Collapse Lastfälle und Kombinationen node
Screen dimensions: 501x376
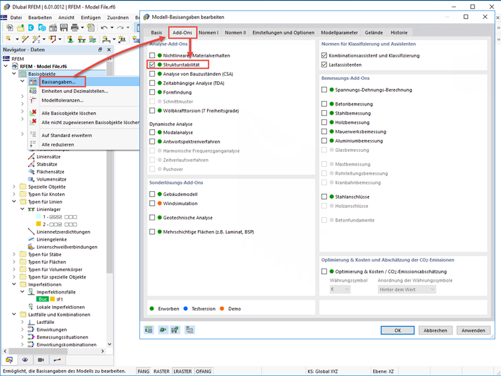[14, 315]
